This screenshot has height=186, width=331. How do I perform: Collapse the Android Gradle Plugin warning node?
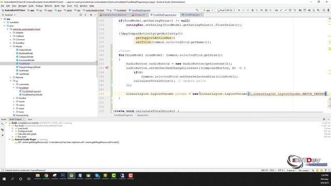point(9,139)
